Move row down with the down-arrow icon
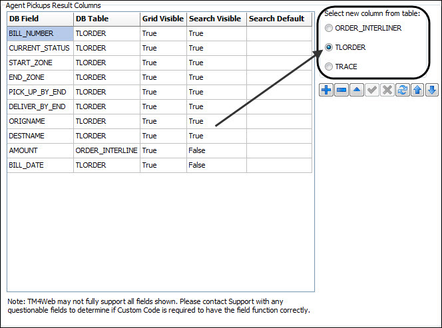The image size is (442, 328). [x=432, y=90]
